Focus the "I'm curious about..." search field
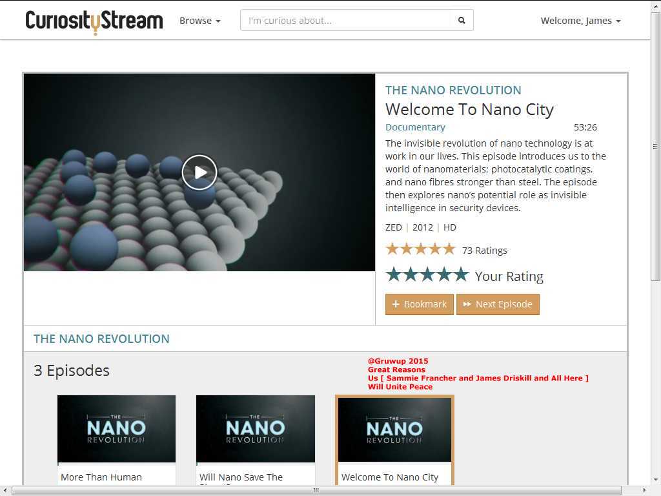The height and width of the screenshot is (496, 661). click(345, 20)
